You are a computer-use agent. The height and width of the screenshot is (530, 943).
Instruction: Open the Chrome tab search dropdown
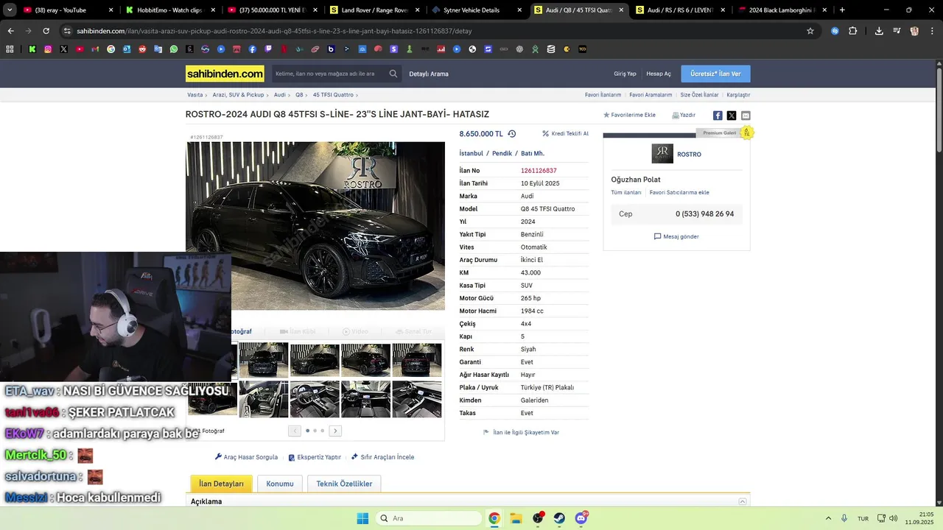10,10
